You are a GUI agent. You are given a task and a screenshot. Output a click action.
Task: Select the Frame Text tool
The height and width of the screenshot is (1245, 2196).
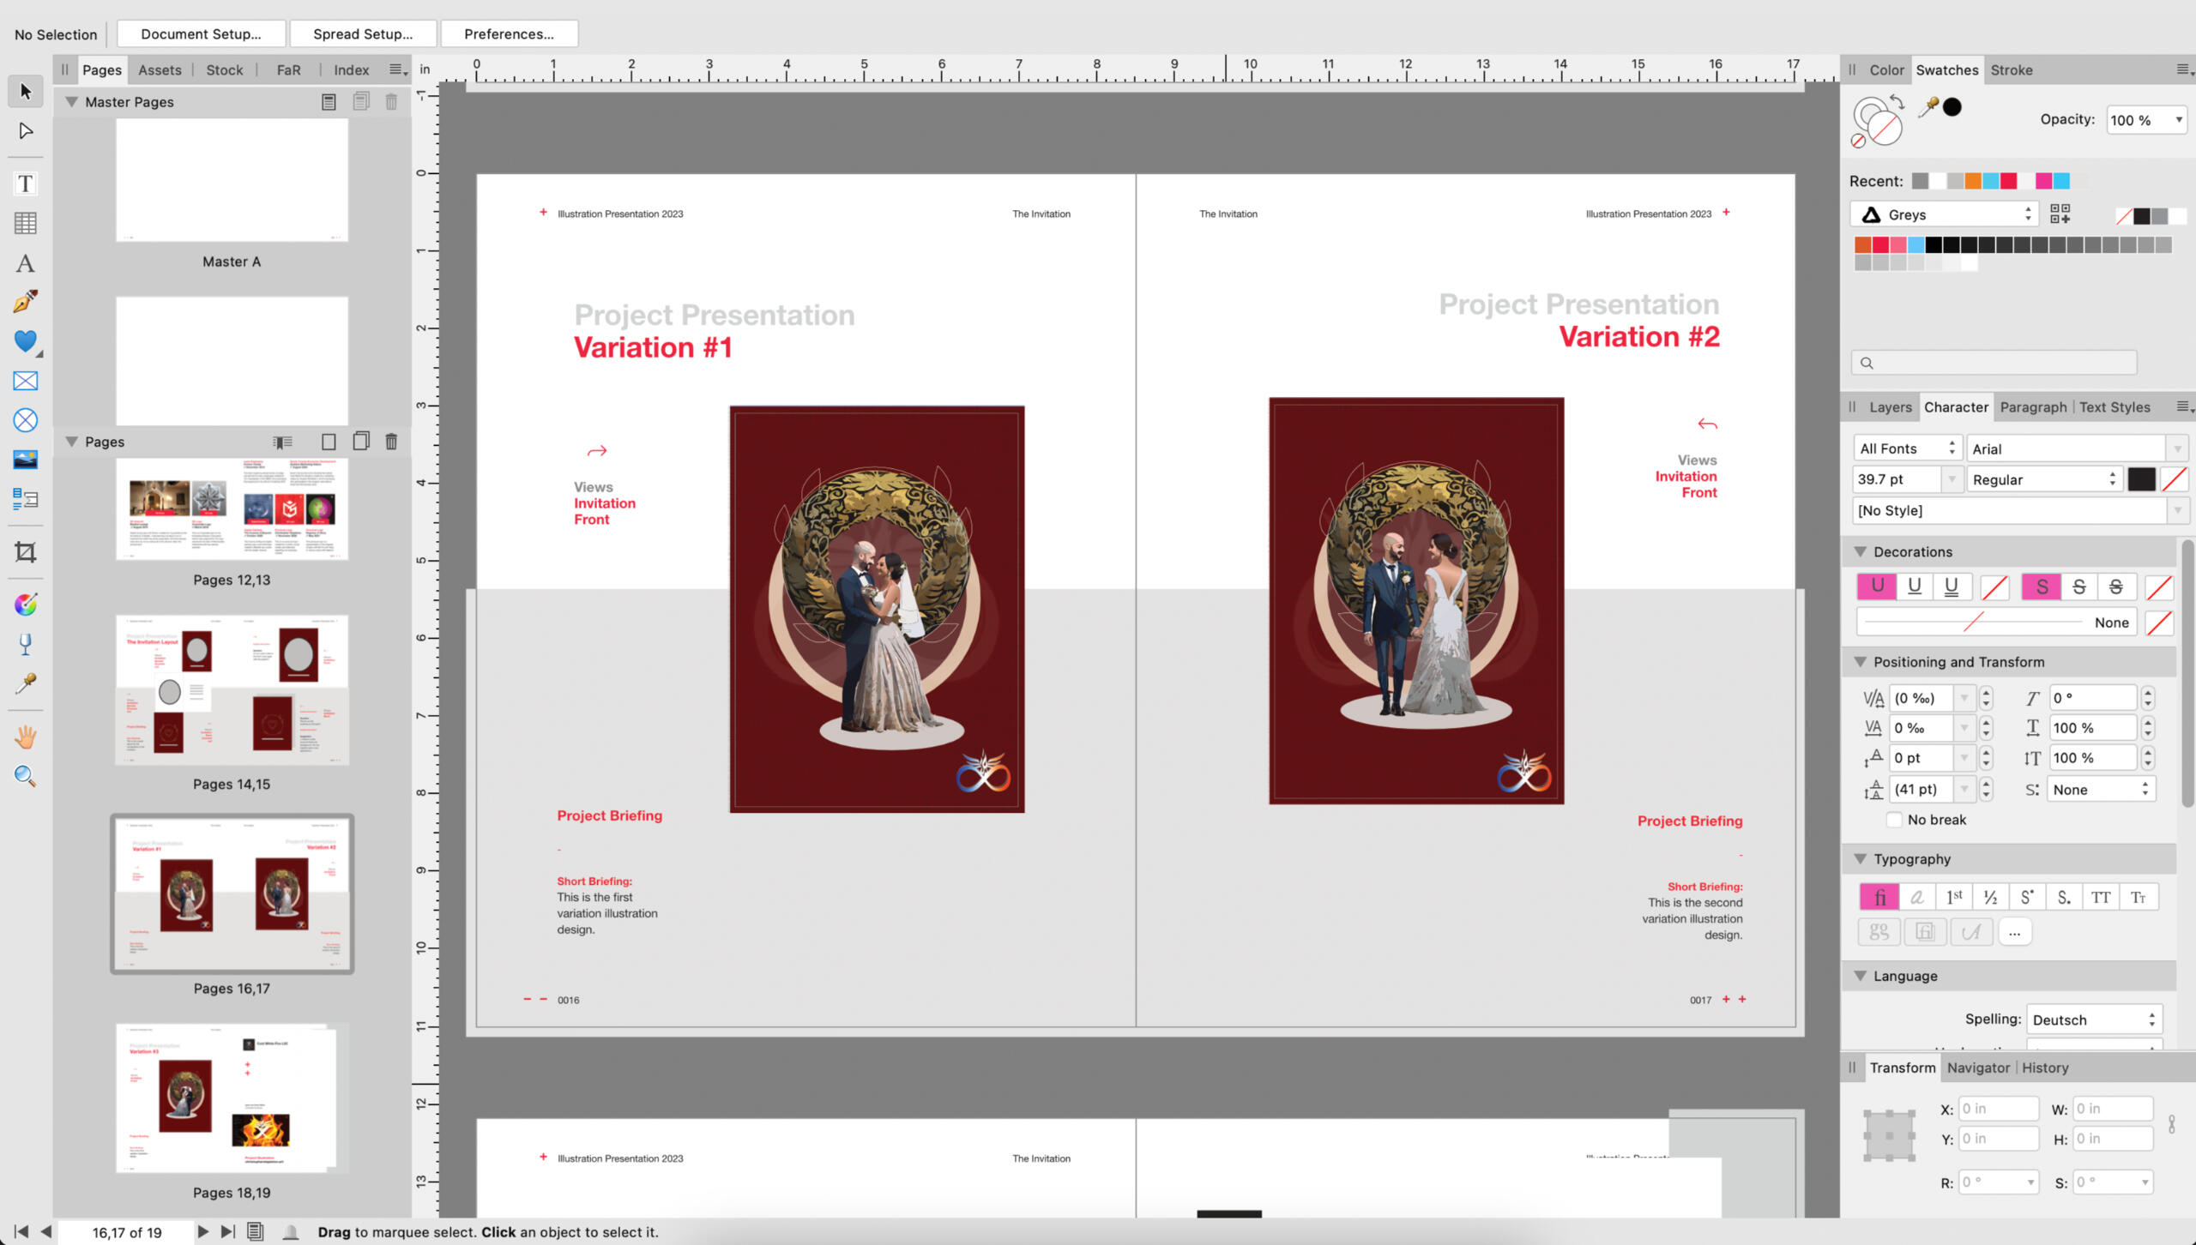[x=25, y=183]
